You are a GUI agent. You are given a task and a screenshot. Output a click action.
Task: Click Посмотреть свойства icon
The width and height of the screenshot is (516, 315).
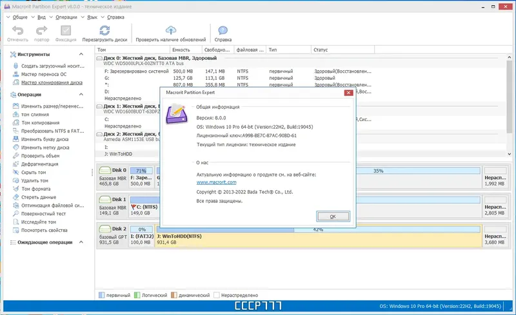click(15, 230)
